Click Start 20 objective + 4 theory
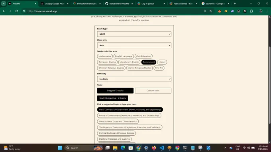The width and height of the screenshot is (271, 152). (x=112, y=98)
